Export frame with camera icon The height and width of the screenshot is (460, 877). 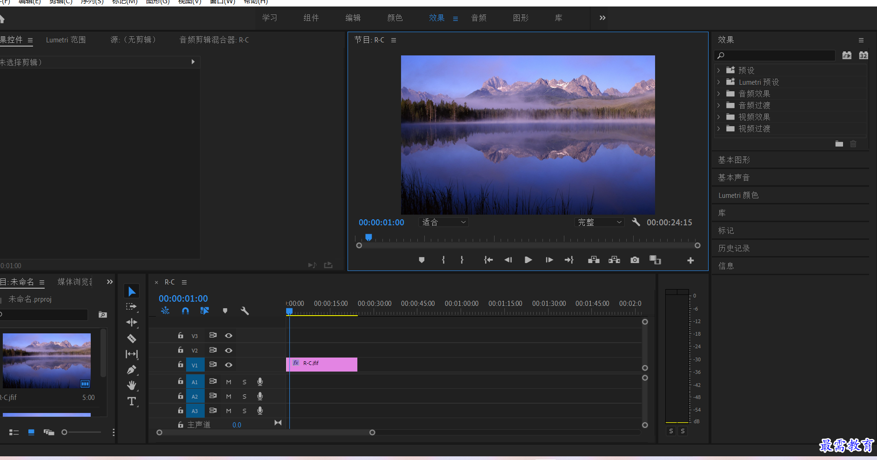point(635,260)
